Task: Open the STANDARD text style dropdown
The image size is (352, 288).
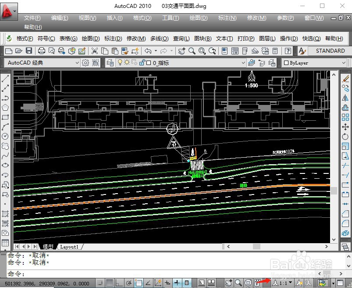Action: pyautogui.click(x=330, y=51)
